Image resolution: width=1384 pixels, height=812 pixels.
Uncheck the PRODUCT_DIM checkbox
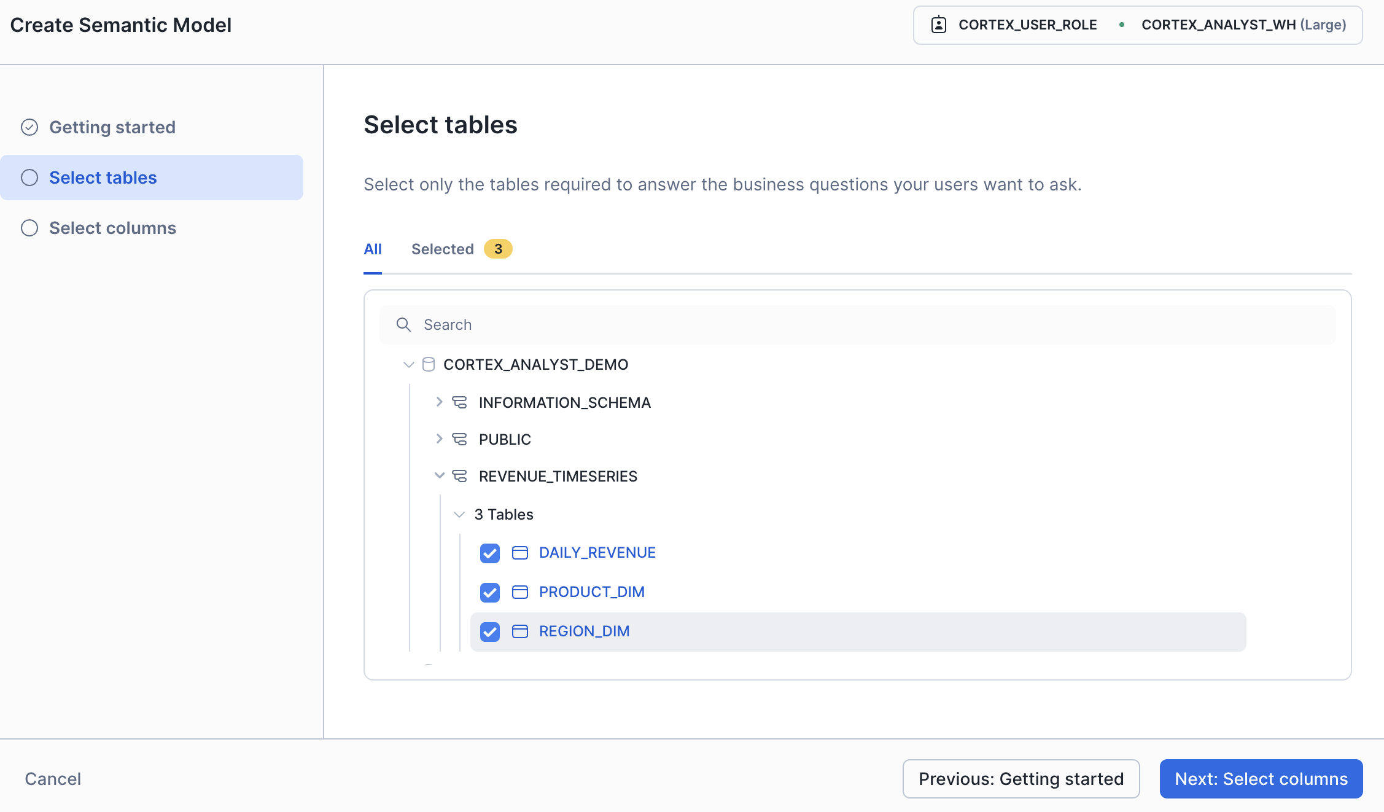click(x=490, y=592)
